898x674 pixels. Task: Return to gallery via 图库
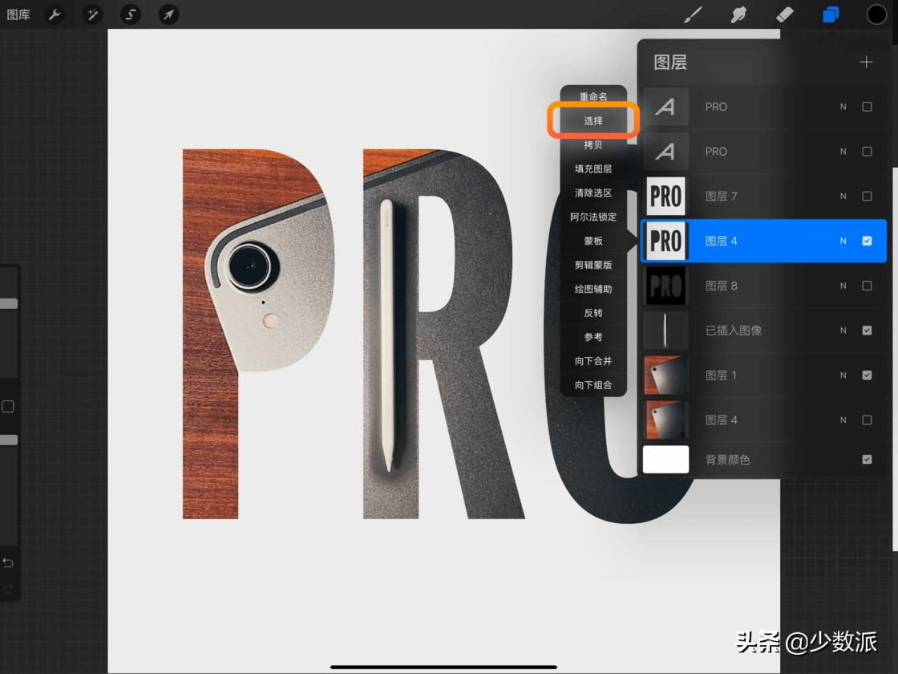(x=18, y=14)
